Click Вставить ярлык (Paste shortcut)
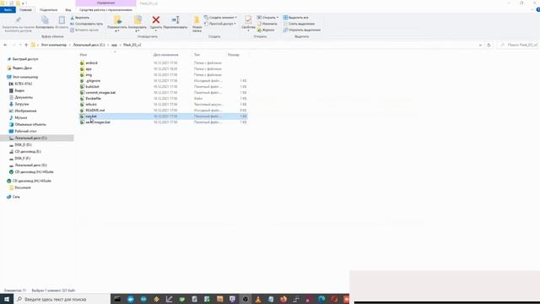Viewport: 540px width, 304px height. [84, 30]
